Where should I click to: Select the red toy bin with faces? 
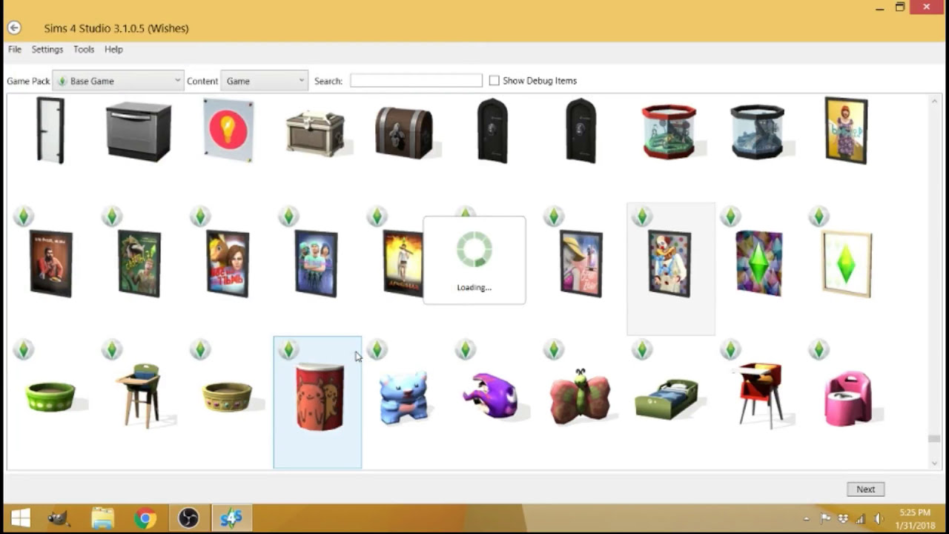click(320, 396)
